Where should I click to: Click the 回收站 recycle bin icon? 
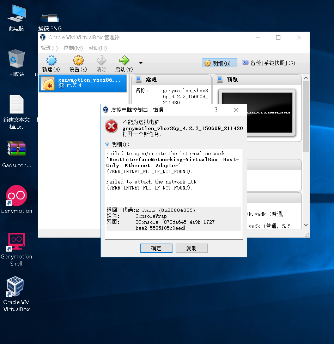coord(17,63)
